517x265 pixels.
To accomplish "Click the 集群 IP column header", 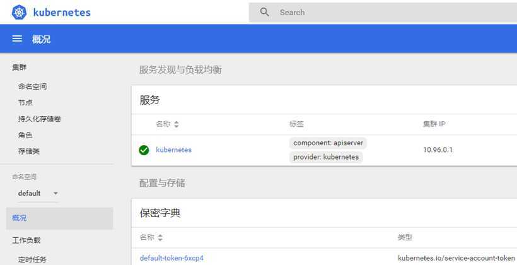I will pos(434,124).
